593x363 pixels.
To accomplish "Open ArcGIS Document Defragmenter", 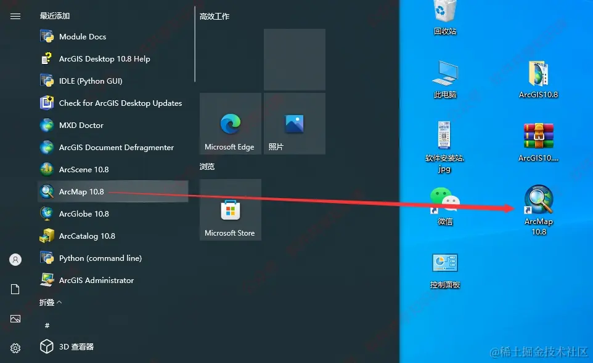I will click(x=113, y=147).
